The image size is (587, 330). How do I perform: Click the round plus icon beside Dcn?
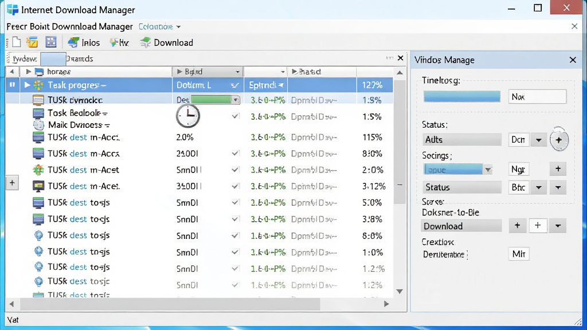click(559, 140)
